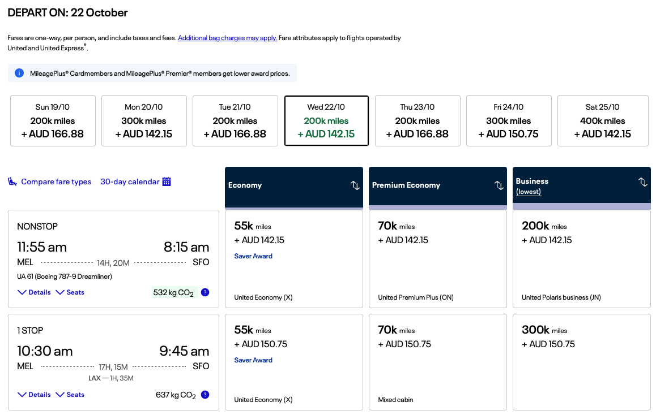Expand Seats for the 1-stop flight
This screenshot has height=415, width=656.
(x=70, y=395)
